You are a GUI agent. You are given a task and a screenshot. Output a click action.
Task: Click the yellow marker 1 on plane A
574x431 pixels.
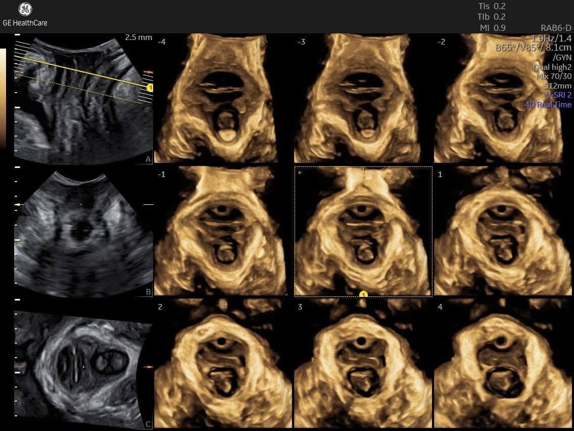pyautogui.click(x=150, y=88)
